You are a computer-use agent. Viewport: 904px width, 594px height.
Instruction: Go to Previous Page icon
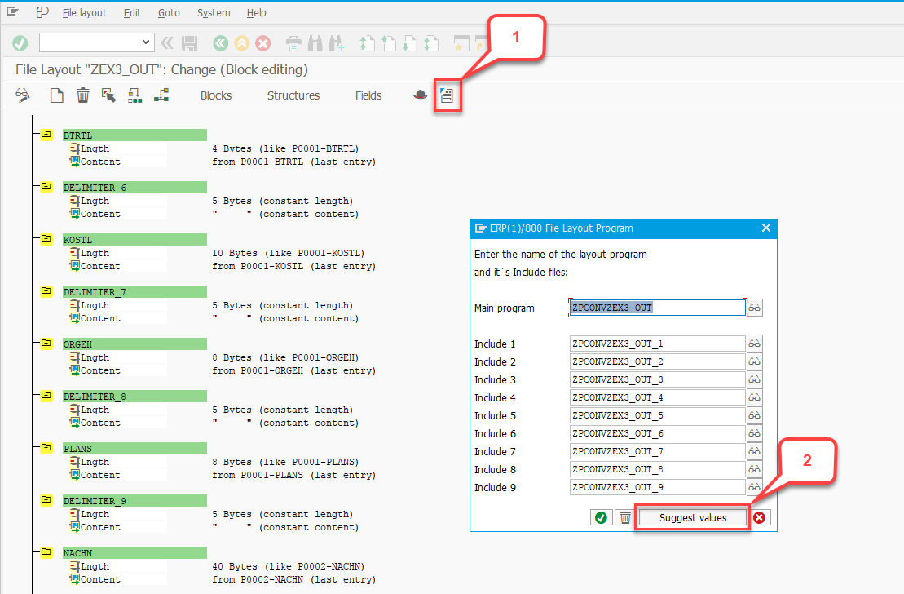389,43
